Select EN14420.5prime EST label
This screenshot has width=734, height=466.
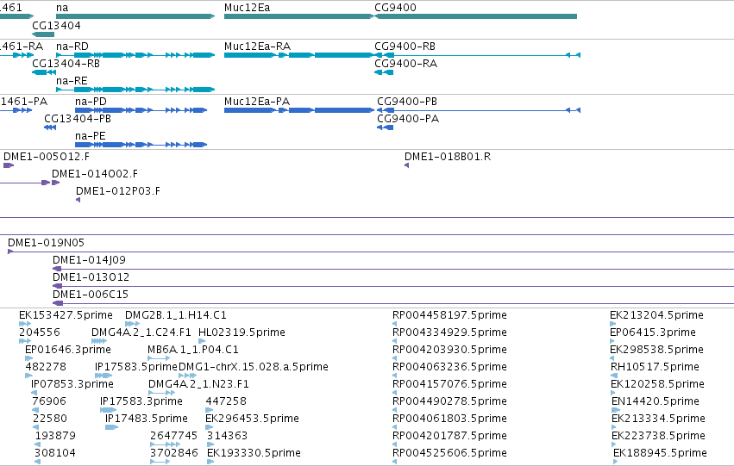656,401
